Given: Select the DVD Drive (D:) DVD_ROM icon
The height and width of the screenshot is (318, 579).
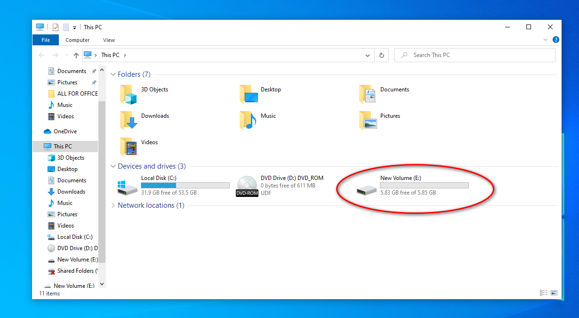Looking at the screenshot, I should pyautogui.click(x=247, y=187).
